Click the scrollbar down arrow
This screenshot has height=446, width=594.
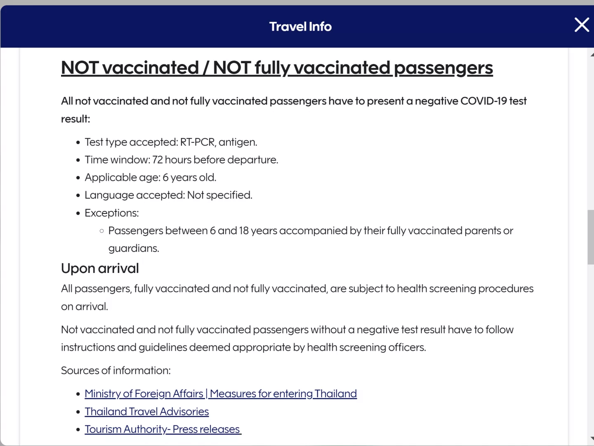[x=592, y=439]
